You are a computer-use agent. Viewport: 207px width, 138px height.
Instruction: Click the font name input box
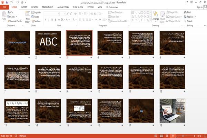click(x=51, y=13)
